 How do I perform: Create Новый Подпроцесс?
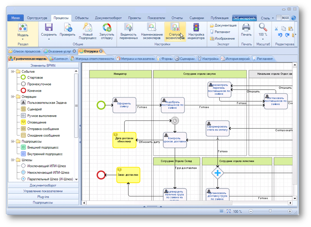click(x=88, y=31)
